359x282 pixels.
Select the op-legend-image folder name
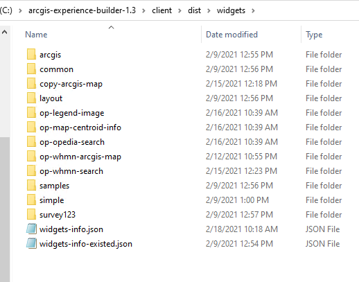tap(72, 113)
